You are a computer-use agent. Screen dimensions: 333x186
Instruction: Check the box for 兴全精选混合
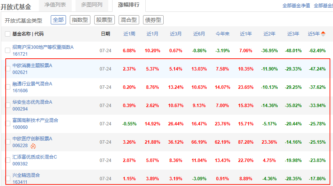click(8, 178)
